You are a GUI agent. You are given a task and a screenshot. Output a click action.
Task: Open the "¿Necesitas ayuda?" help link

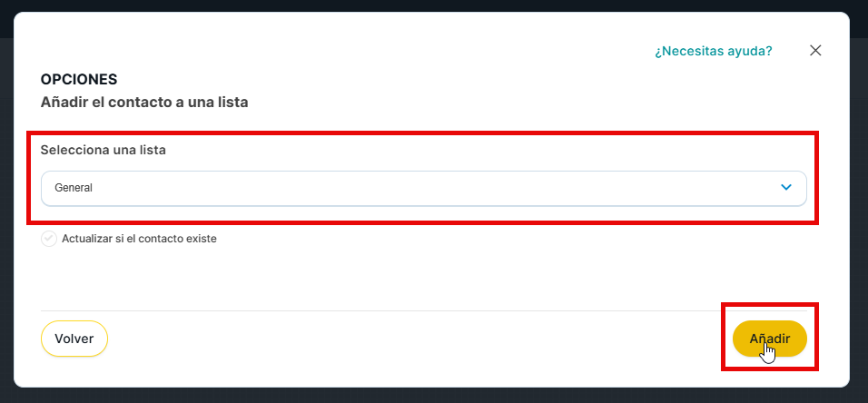[x=714, y=51]
